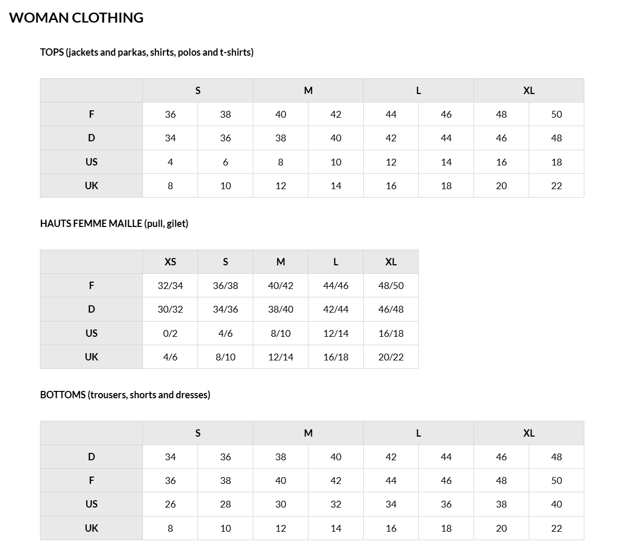Click the 30/32 German size cell
The height and width of the screenshot is (558, 629).
170,309
